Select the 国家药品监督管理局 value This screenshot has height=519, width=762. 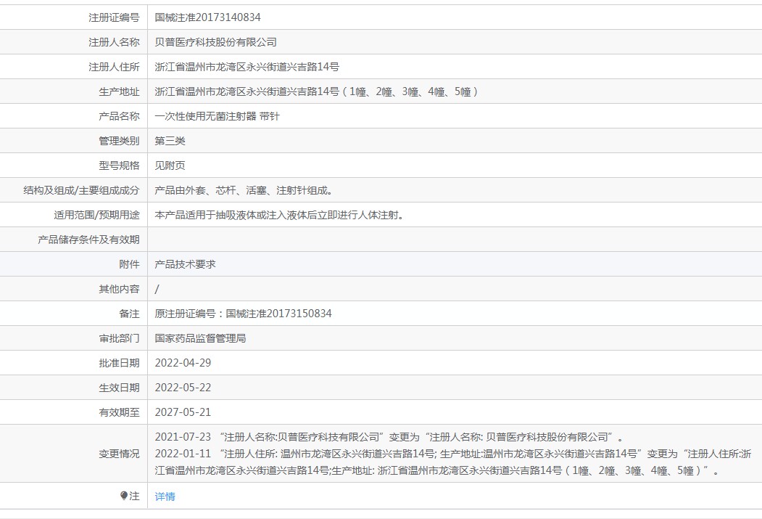[200, 338]
